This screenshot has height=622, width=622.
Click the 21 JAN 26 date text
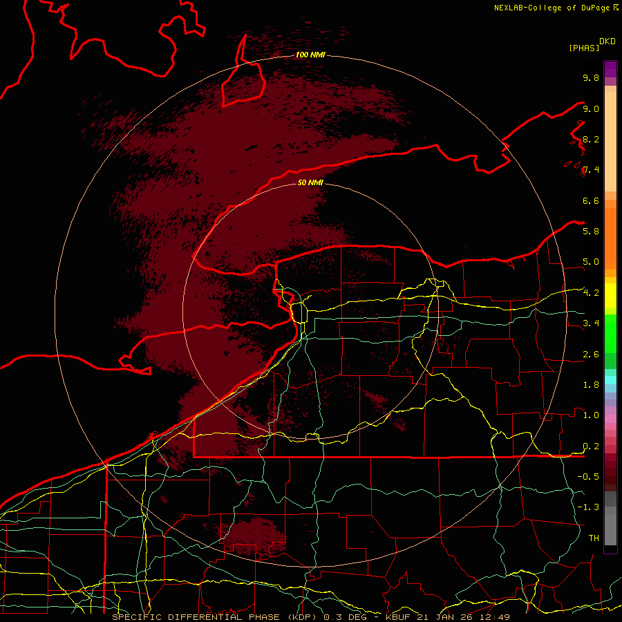[445, 617]
